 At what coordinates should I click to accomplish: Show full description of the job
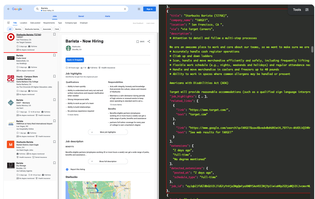point(108,161)
